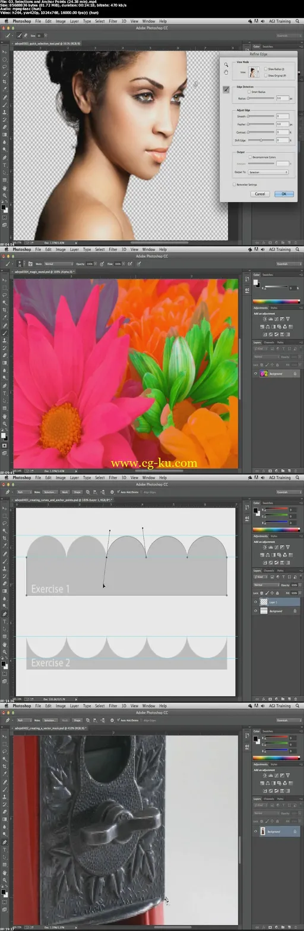Image resolution: width=304 pixels, height=931 pixels.
Task: Select Eraser tool in magic_wand document toolbar
Action: click(5, 356)
